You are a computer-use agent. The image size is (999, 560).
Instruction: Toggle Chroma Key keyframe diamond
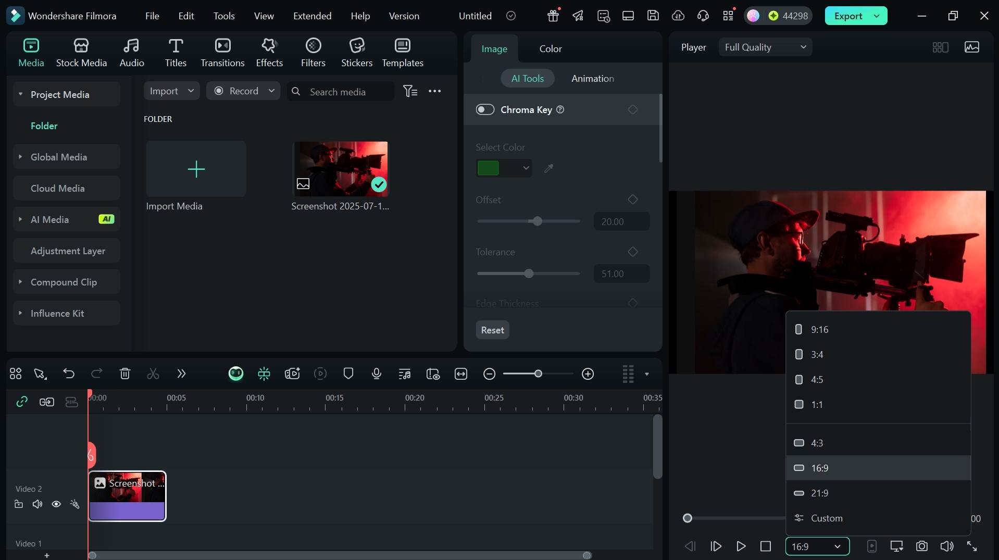[633, 109]
